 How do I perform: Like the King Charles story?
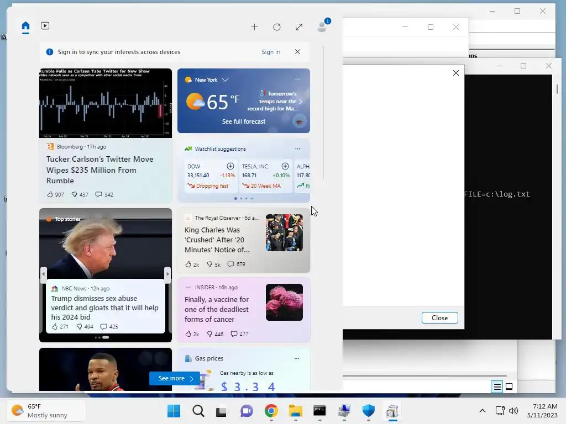(x=192, y=264)
